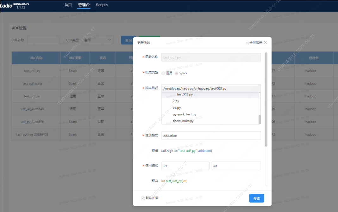The image size is (338, 212).
Task: Go to the Scriptis tab
Action: click(x=102, y=5)
